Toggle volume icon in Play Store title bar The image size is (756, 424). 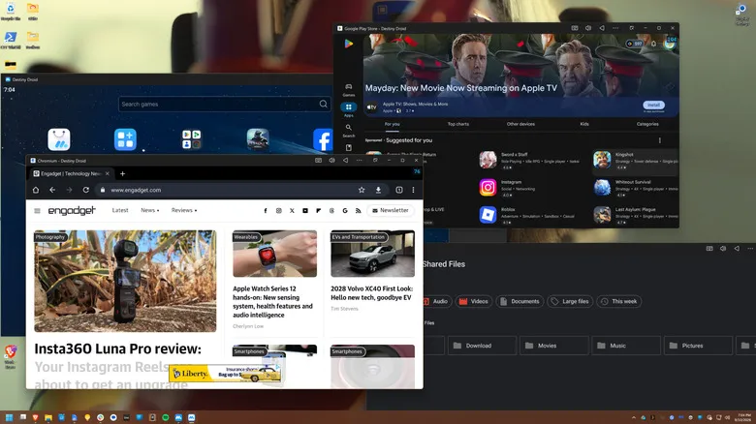[x=588, y=28]
